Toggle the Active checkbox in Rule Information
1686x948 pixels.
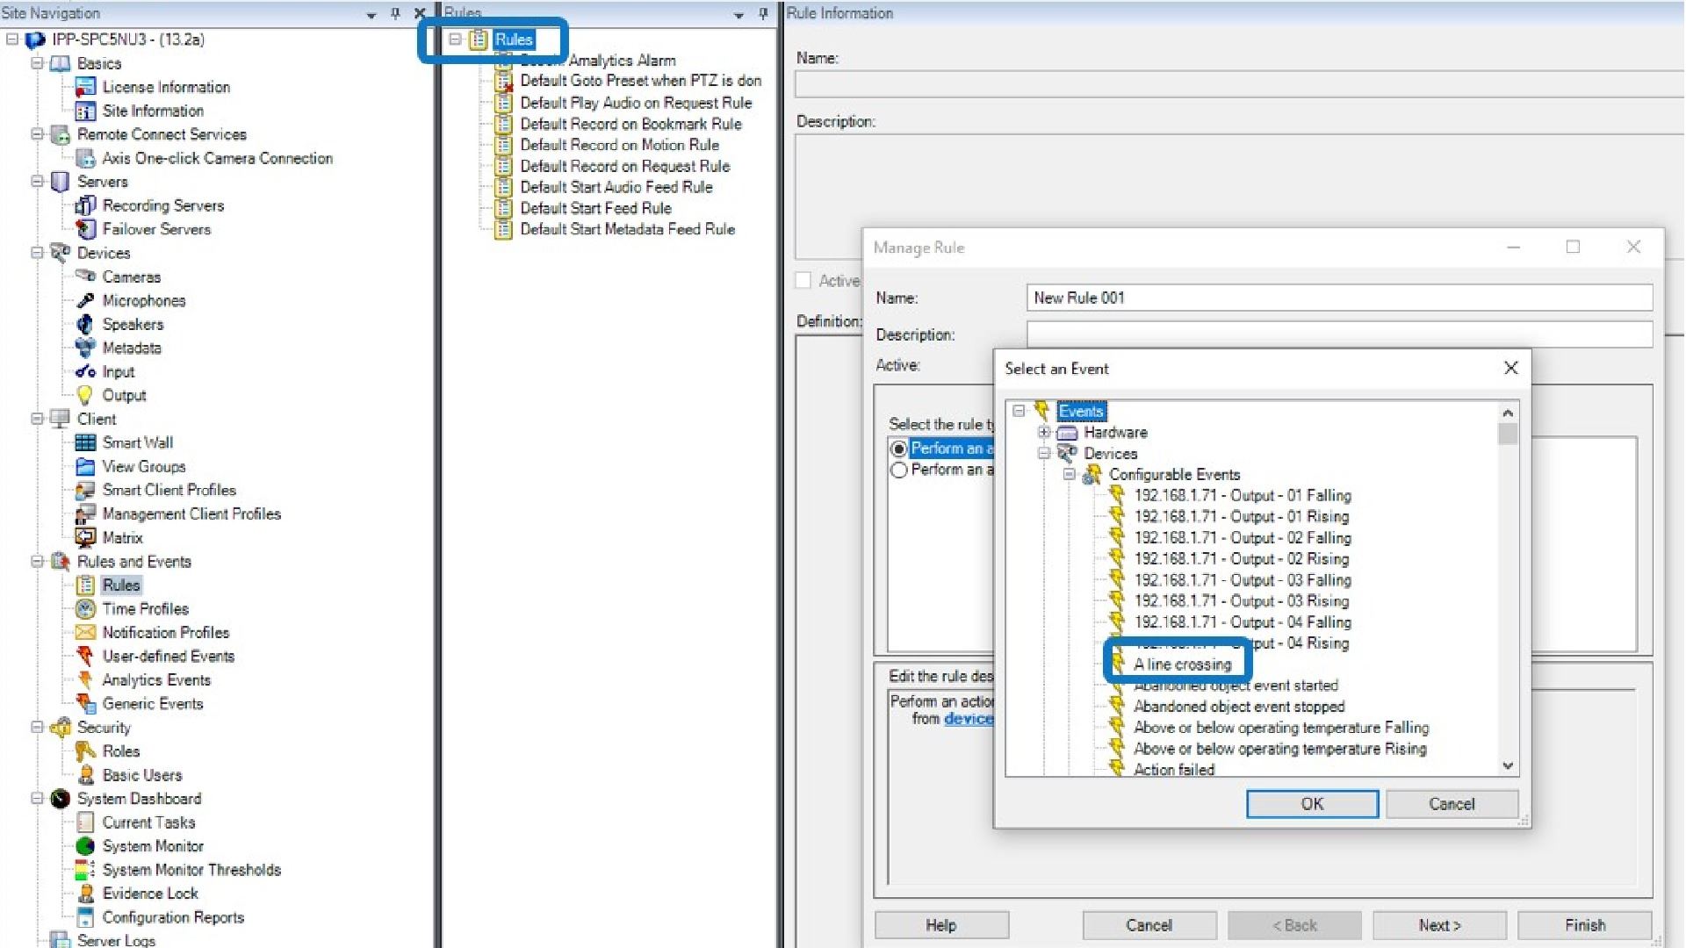803,280
